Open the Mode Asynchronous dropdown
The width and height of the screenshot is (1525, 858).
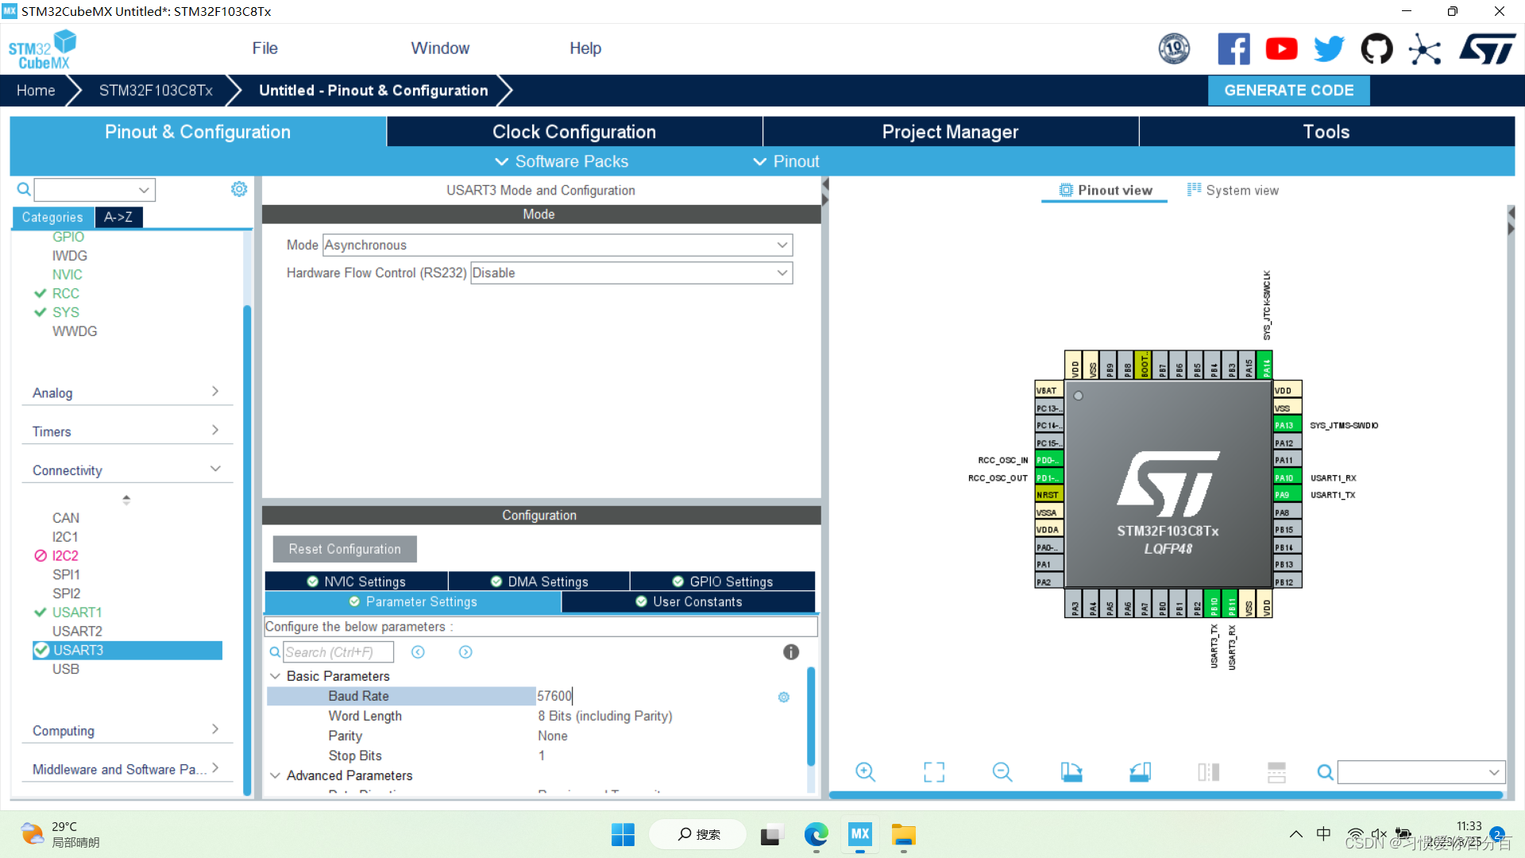(557, 245)
